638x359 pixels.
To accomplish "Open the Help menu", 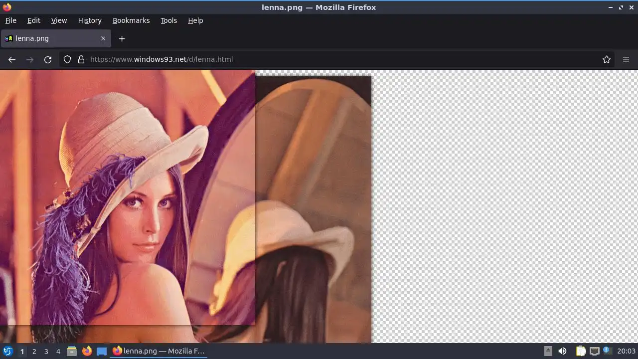I will 195,20.
